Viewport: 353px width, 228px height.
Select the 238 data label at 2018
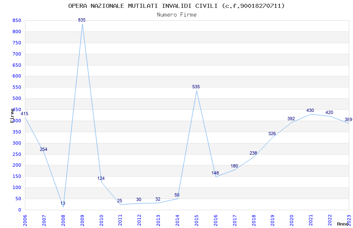pyautogui.click(x=253, y=153)
